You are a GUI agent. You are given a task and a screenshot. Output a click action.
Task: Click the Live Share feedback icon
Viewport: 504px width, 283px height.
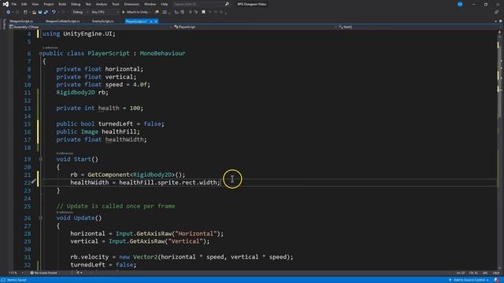pyautogui.click(x=497, y=13)
